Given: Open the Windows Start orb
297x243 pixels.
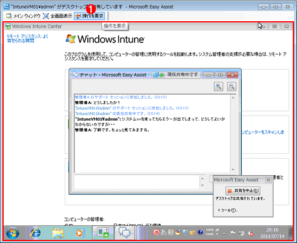Looking at the screenshot, I should 13,233.
